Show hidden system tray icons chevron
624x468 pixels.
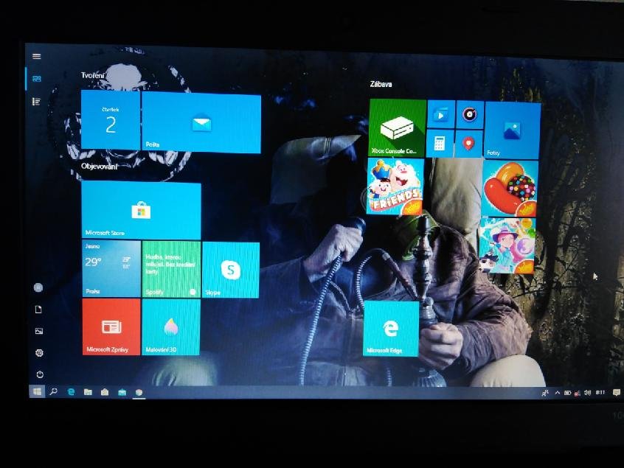557,393
